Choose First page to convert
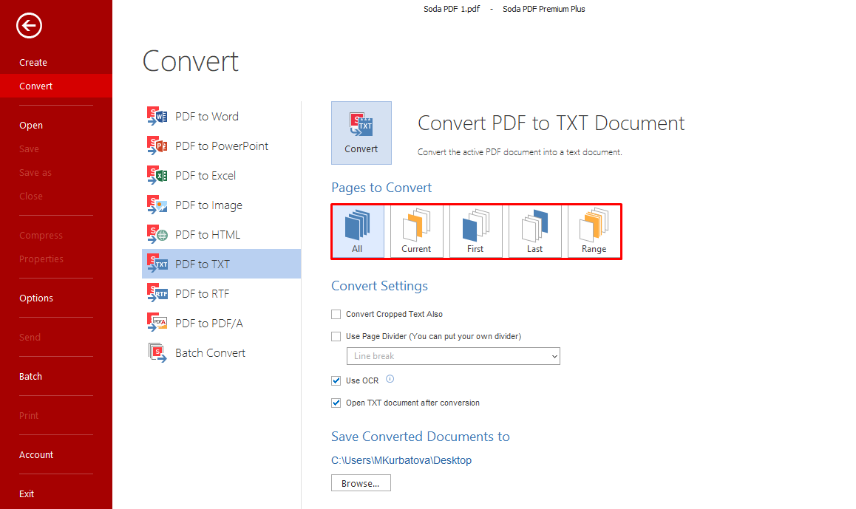856x509 pixels. [475, 231]
